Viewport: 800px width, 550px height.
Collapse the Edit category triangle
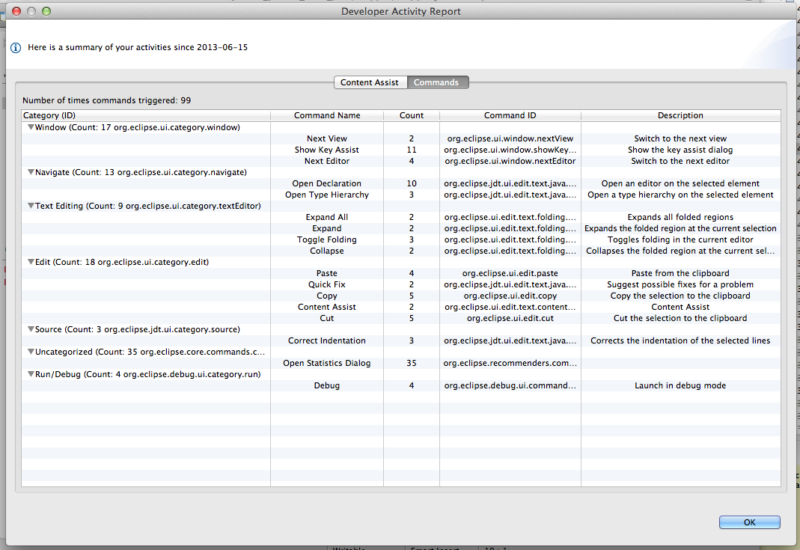coord(31,262)
